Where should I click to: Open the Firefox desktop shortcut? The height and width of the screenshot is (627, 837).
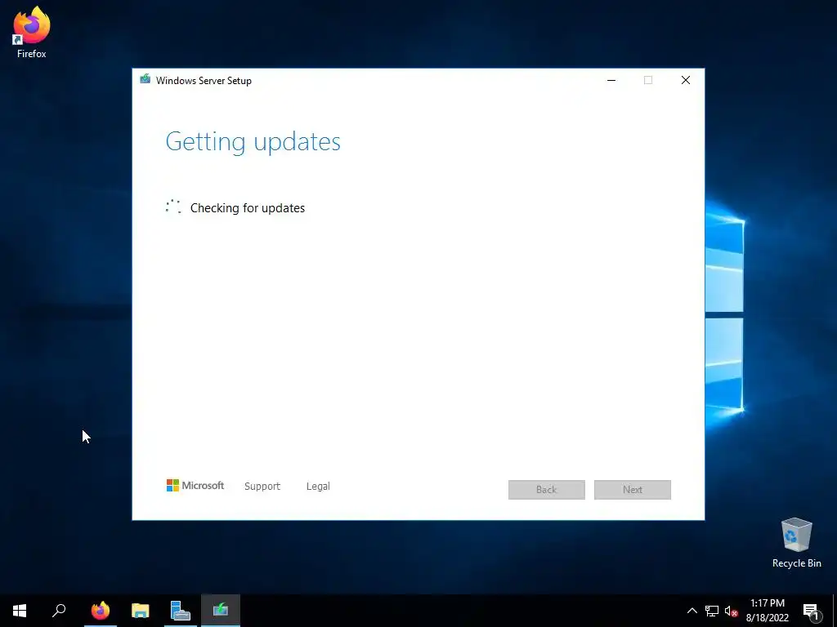[32, 32]
